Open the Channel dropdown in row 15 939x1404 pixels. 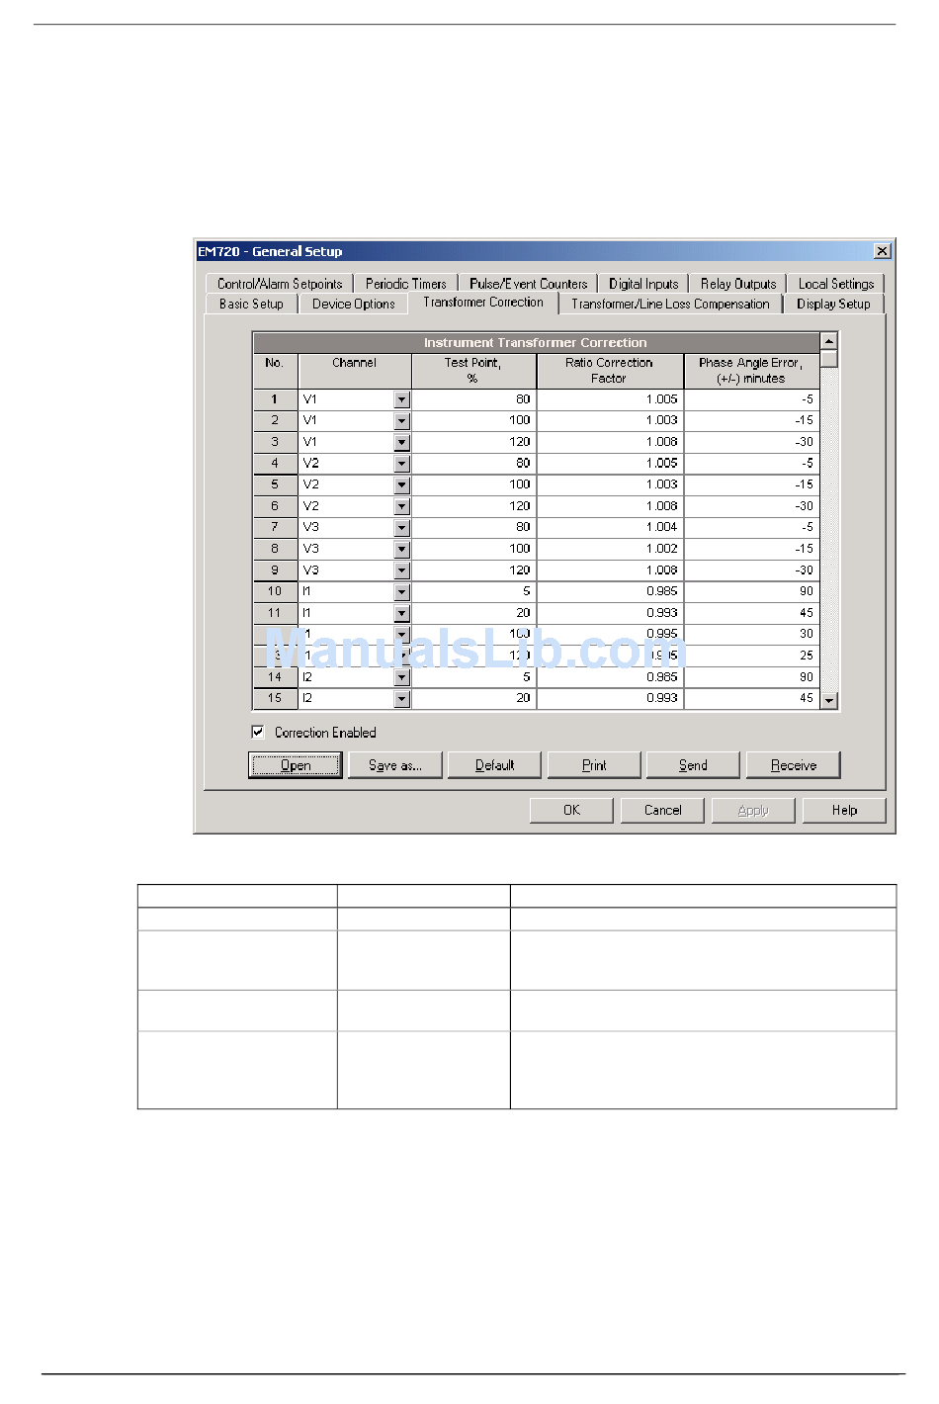point(401,699)
